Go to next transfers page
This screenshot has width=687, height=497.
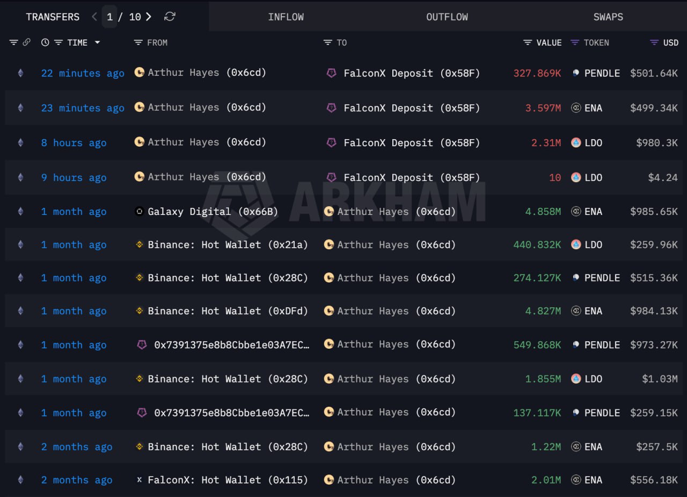pyautogui.click(x=149, y=17)
